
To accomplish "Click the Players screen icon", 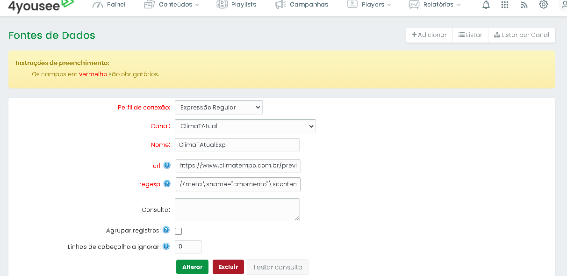I will [352, 4].
